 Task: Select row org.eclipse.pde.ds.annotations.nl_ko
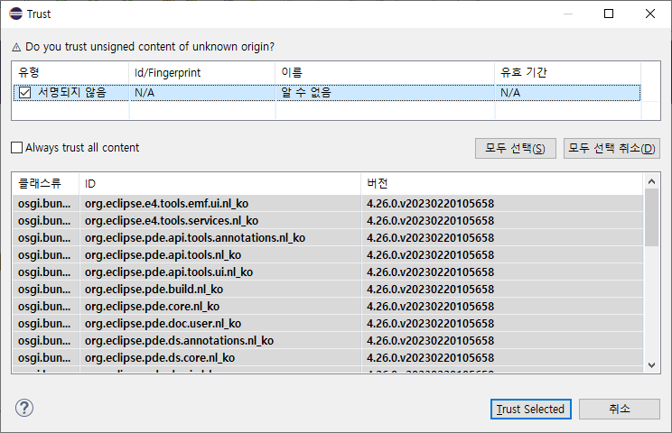coord(328,341)
